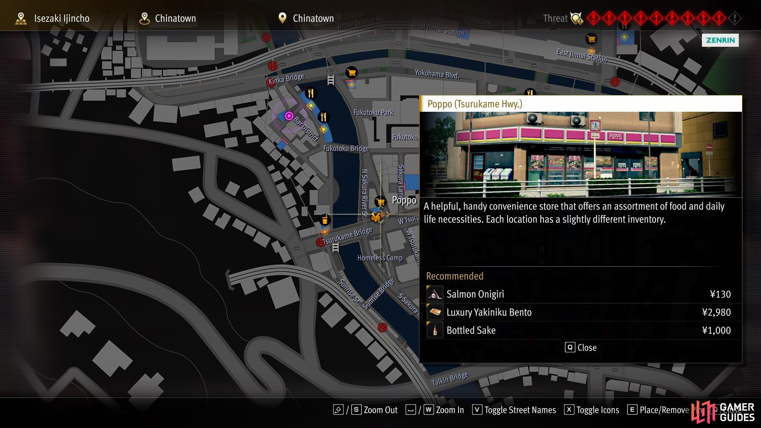Click the Zoom In label
Screen dimensions: 761x428
pos(450,410)
